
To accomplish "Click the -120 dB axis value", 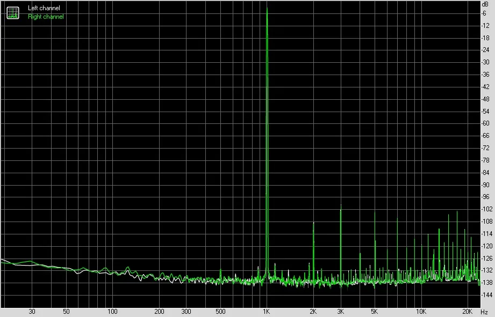I will pos(486,246).
